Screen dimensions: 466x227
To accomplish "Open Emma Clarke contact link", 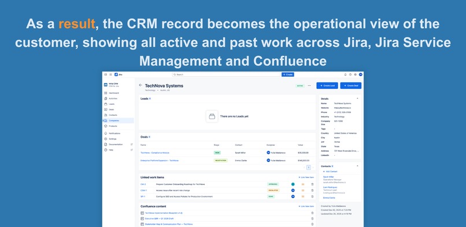I will [x=329, y=198].
